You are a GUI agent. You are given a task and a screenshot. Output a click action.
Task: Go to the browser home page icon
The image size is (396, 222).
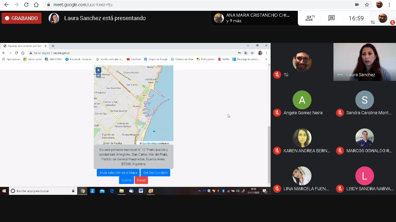(36, 5)
